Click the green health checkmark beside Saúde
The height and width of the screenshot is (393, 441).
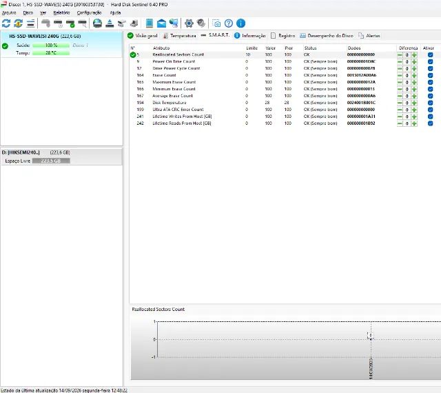[5, 46]
